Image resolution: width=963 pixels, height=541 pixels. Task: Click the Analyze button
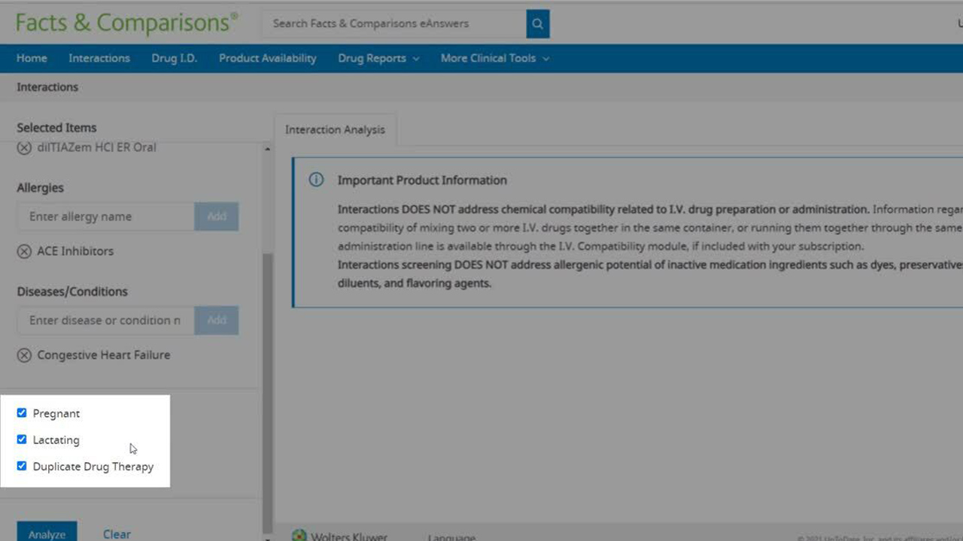[47, 533]
